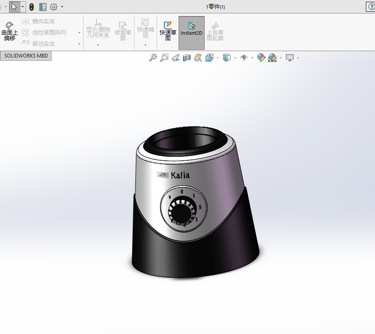Click the Rebuild traffic light icon
This screenshot has width=375, height=334.
(32, 7)
